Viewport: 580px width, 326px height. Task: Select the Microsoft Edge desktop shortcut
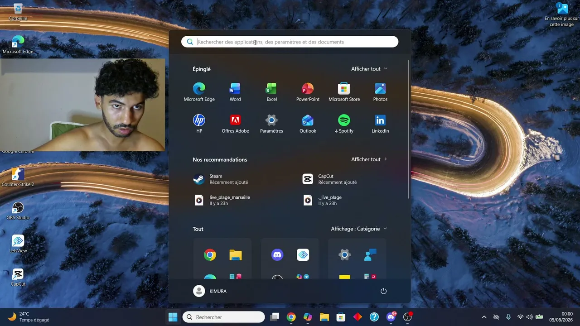[18, 44]
